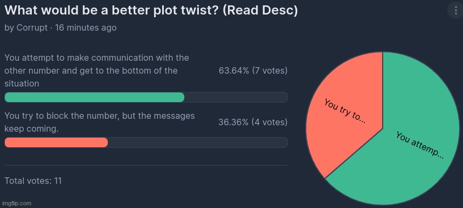Click the Total votes: 11 text
Viewport: 463px width, 208px height.
(x=33, y=181)
